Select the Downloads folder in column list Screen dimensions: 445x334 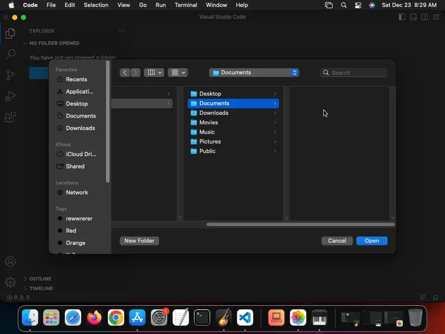pos(233,113)
